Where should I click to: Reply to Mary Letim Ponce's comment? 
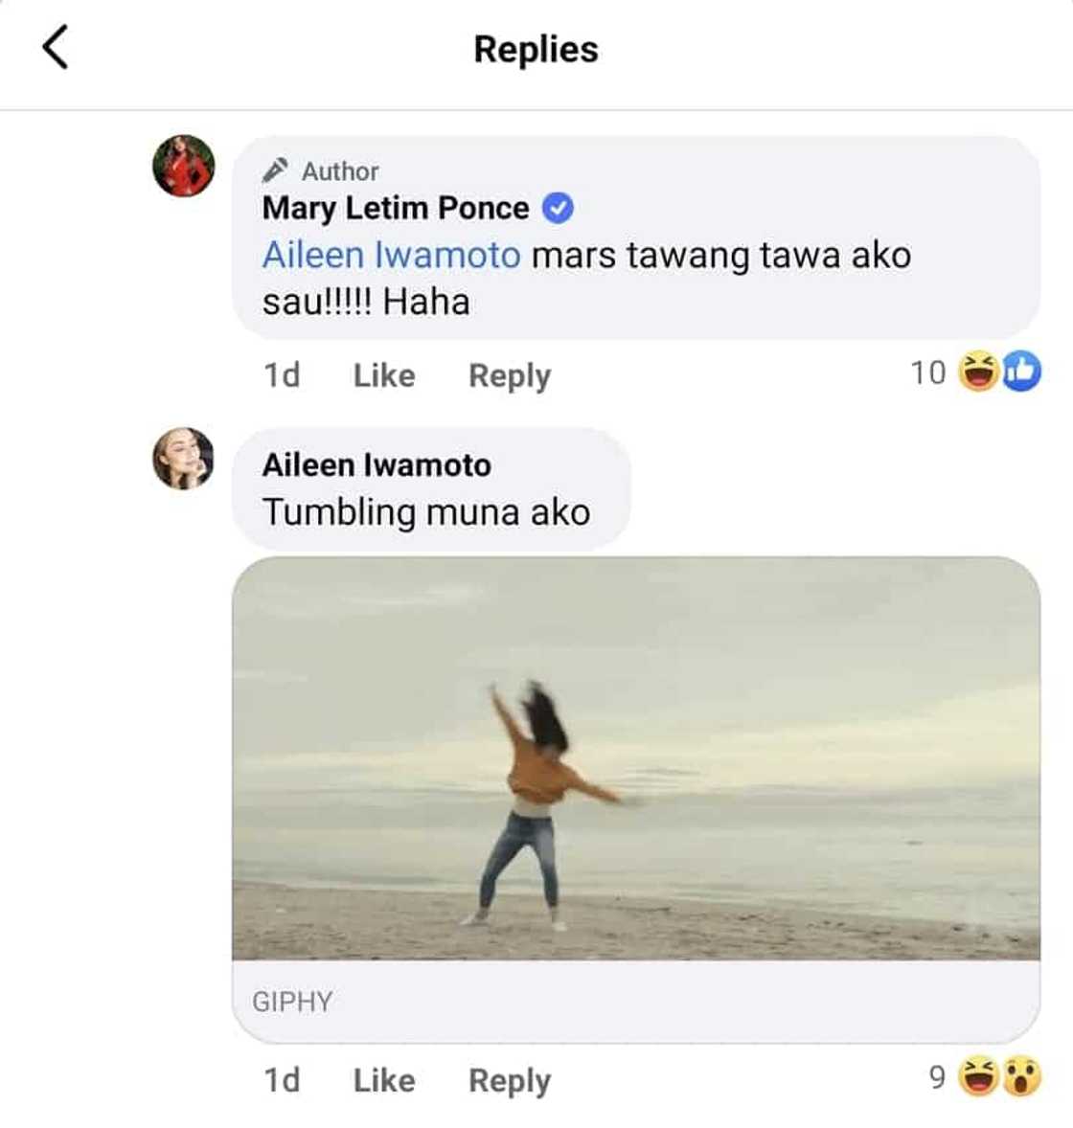tap(509, 375)
